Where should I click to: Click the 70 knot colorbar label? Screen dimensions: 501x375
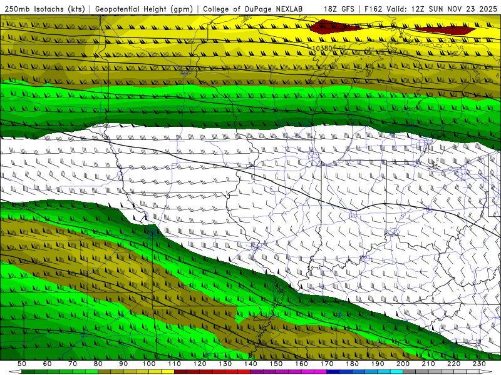tap(73, 364)
